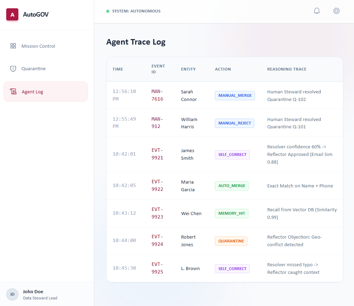Screen dimensions: 354x306
Task: Click the Agent Log scroll icon
Action: click(x=13, y=92)
